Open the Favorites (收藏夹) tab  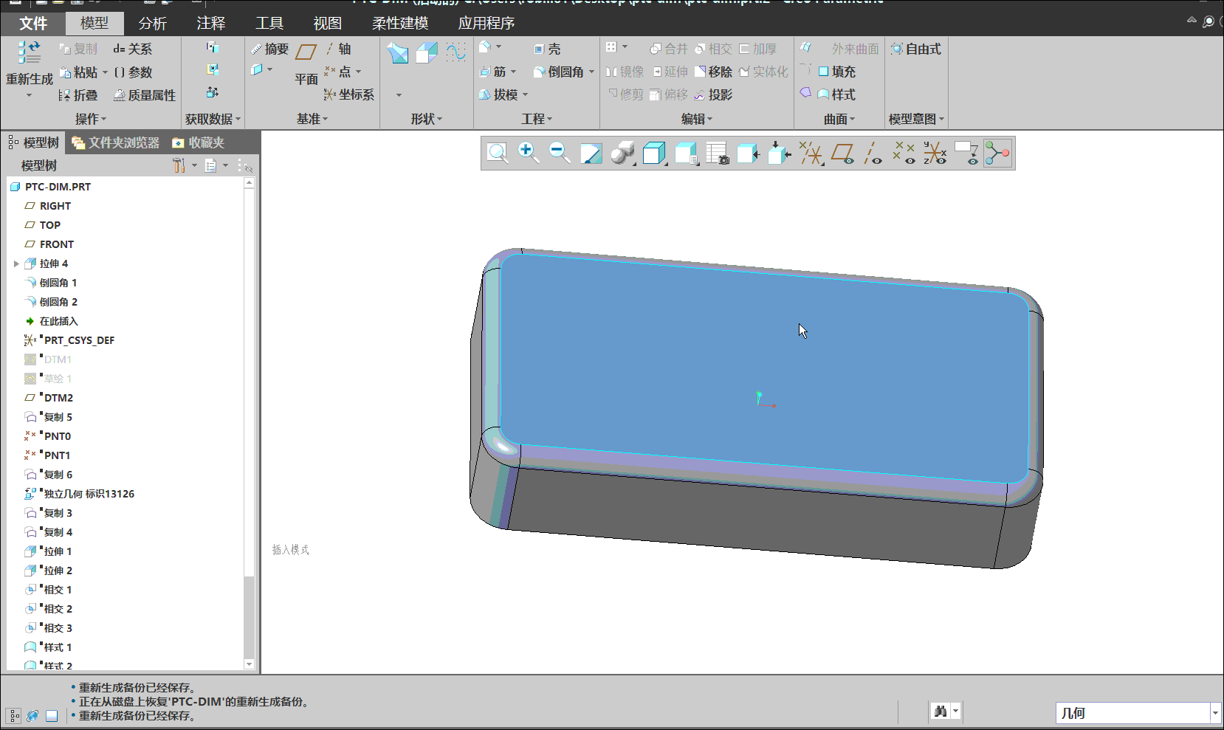[x=198, y=142]
